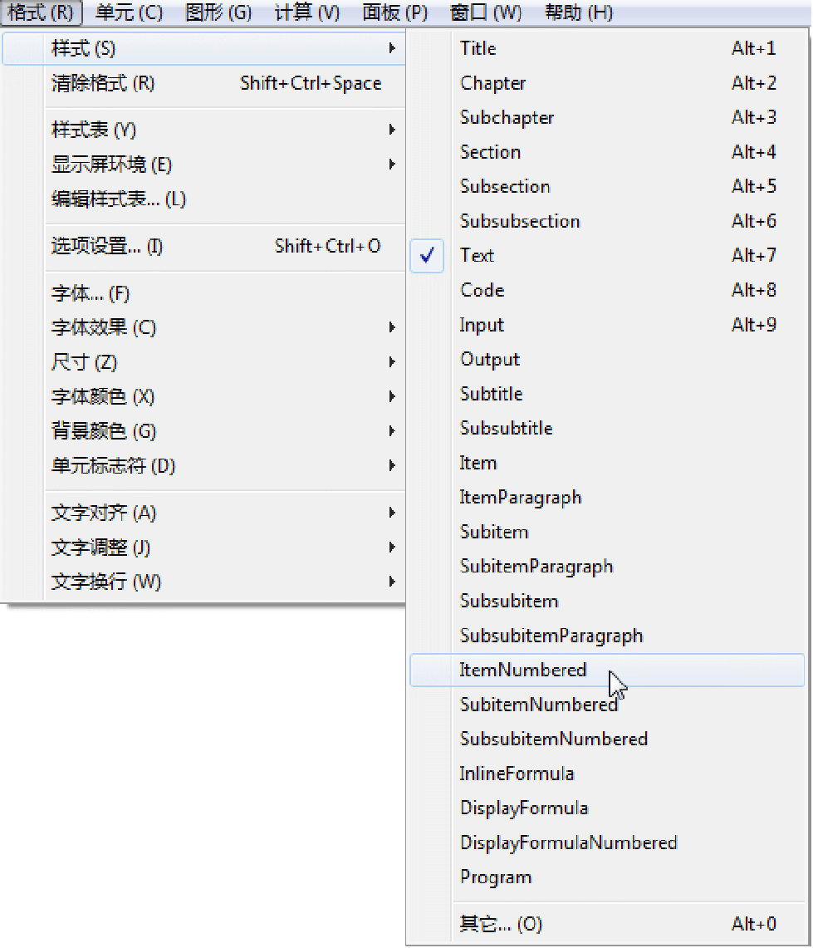Expand the 文字换行 (W) submenu

[x=203, y=582]
